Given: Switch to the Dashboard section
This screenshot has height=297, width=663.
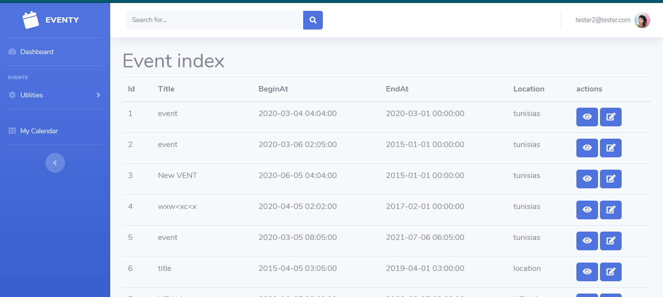Looking at the screenshot, I should (36, 51).
